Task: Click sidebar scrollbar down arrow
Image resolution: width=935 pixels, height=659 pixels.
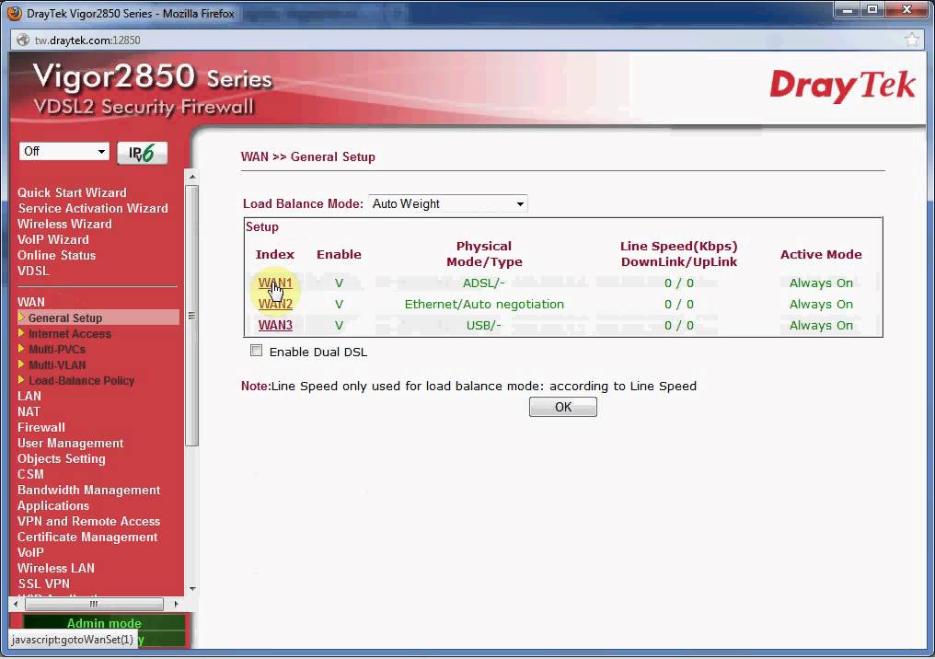Action: point(192,589)
